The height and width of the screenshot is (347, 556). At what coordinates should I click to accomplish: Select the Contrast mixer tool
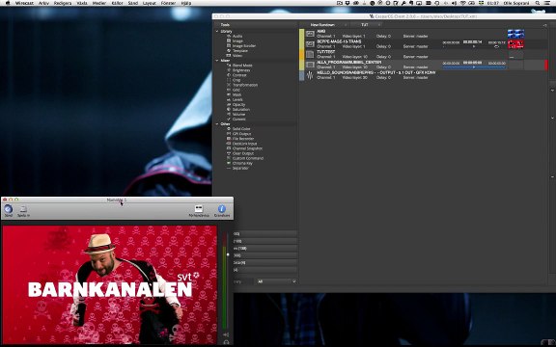(x=239, y=75)
